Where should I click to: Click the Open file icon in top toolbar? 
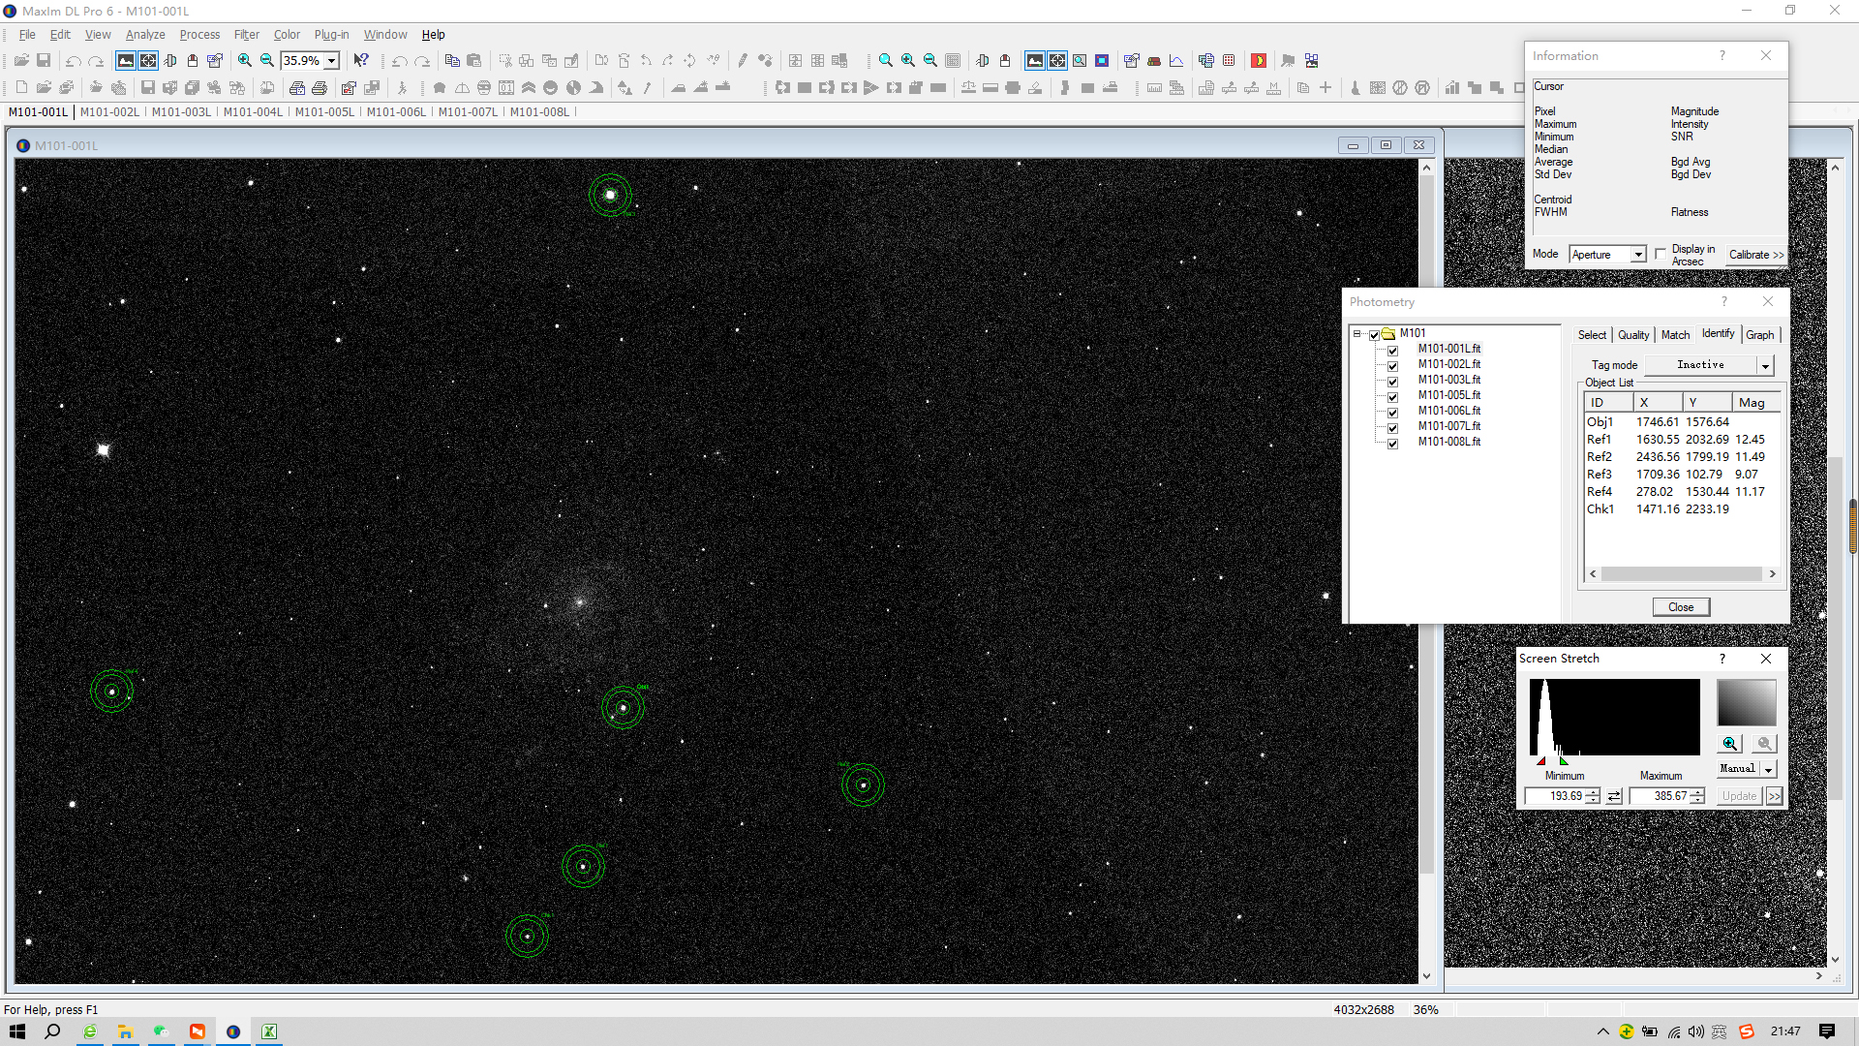(x=21, y=60)
